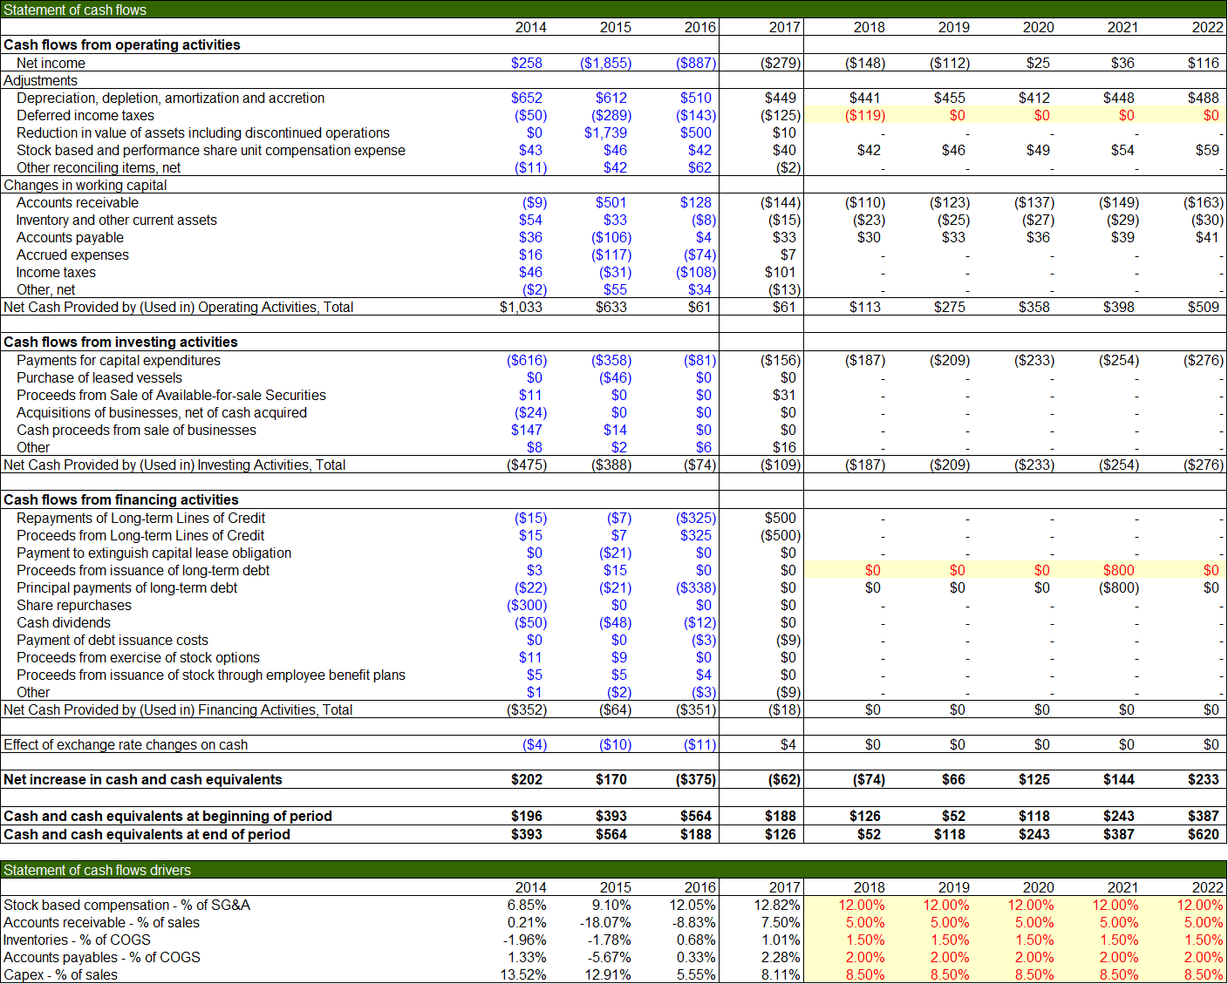
Task: Click 'Inventory and other current assets' label
Action: click(116, 220)
